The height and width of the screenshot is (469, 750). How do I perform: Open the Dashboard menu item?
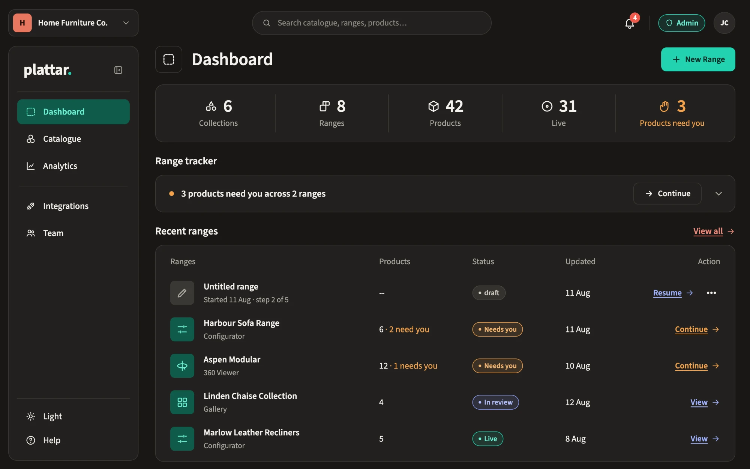point(73,112)
